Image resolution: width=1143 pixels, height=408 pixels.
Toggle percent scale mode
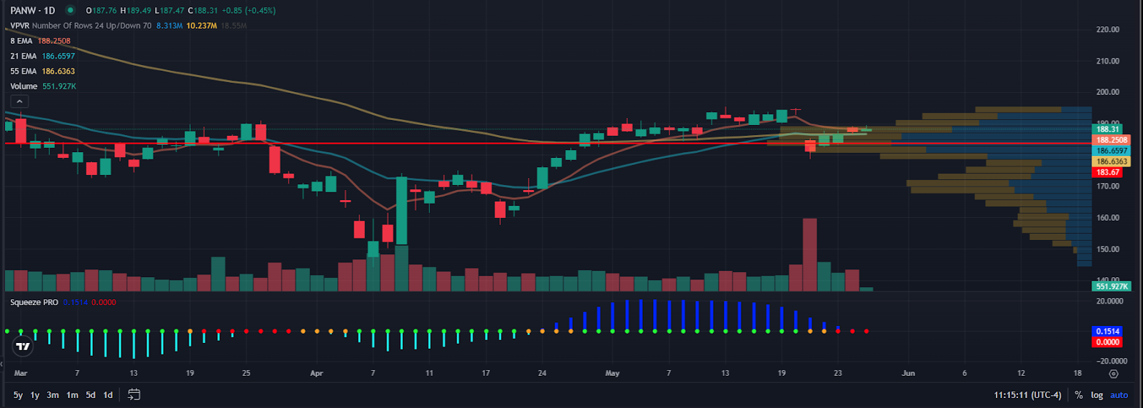tap(1079, 395)
